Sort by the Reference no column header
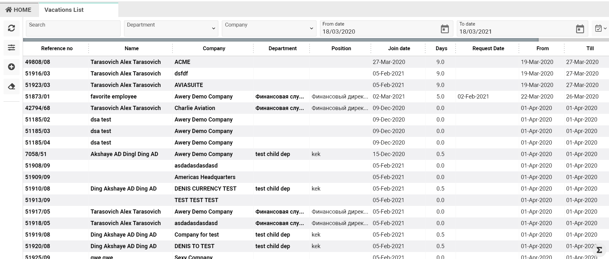609x259 pixels. point(57,49)
